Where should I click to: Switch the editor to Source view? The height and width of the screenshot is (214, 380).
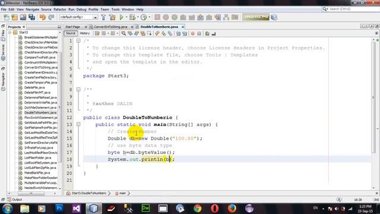pyautogui.click(x=71, y=33)
